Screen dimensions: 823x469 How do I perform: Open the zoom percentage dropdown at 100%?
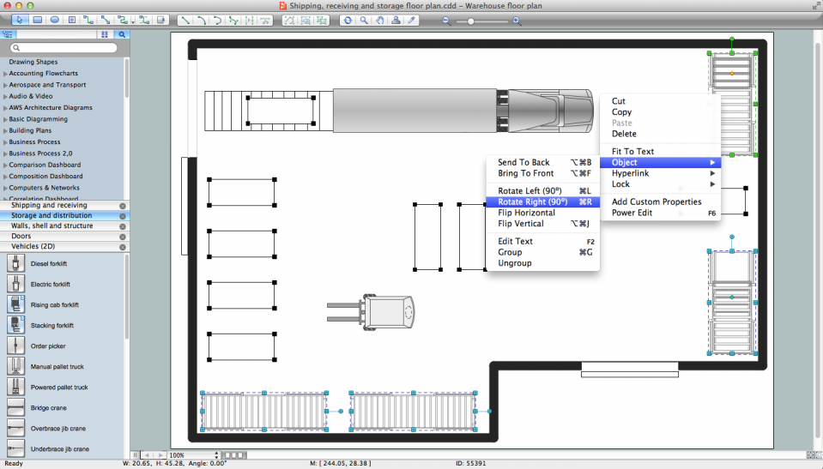pyautogui.click(x=192, y=455)
